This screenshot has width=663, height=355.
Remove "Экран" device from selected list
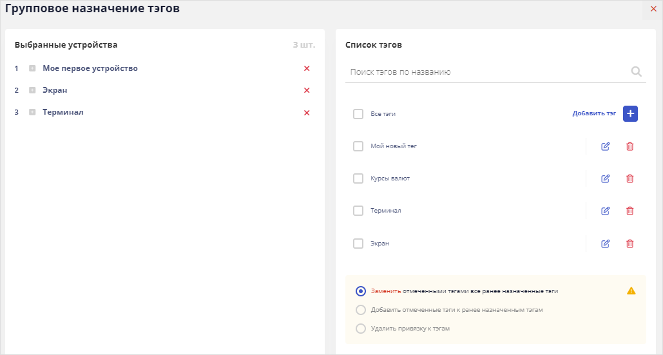[307, 90]
